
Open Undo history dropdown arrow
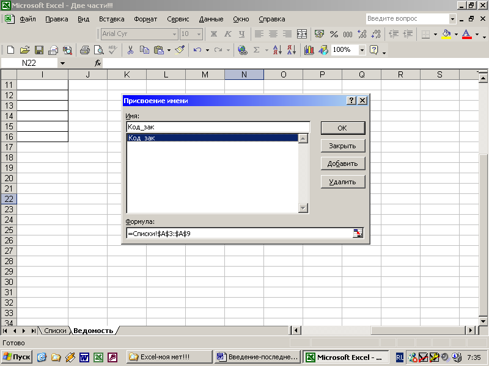207,50
